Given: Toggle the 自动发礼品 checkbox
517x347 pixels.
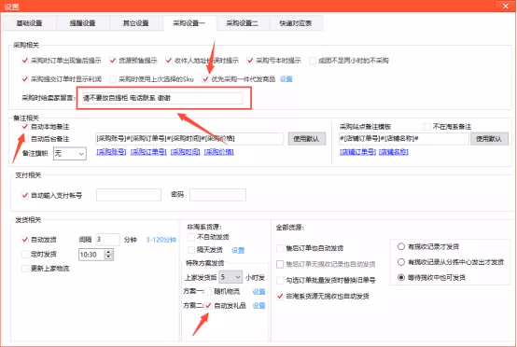Looking at the screenshot, I should 208,306.
